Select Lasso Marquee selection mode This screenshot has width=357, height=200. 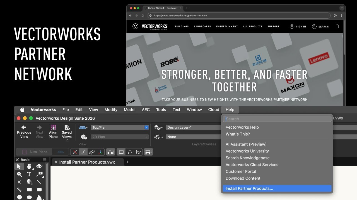tap(130, 152)
